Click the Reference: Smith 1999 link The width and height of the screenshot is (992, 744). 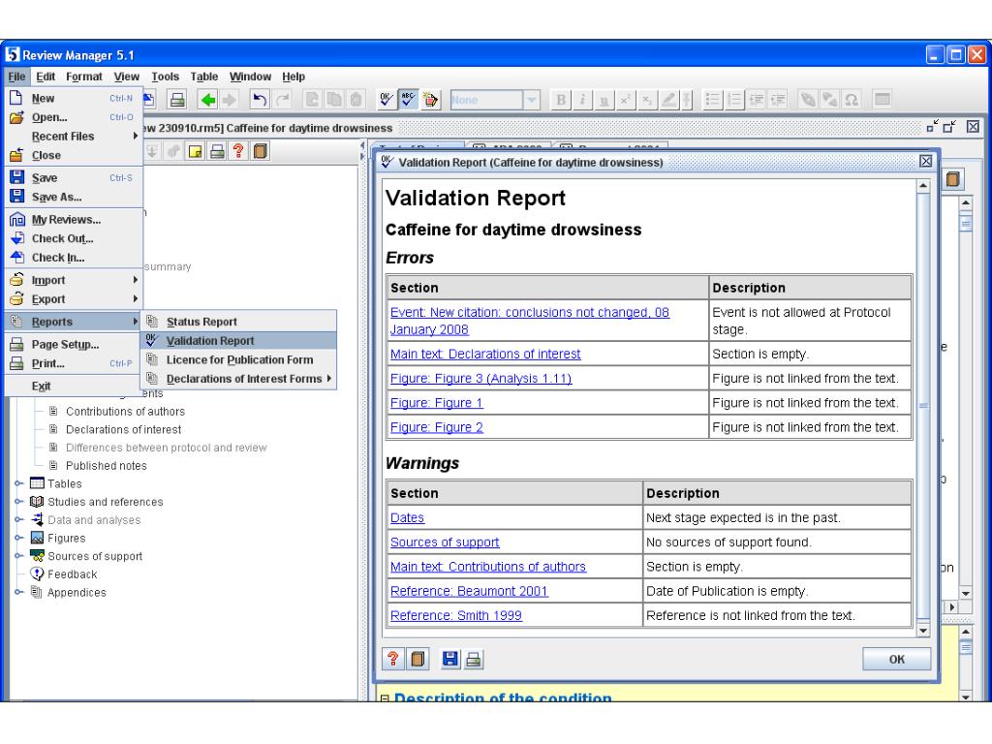pos(456,615)
